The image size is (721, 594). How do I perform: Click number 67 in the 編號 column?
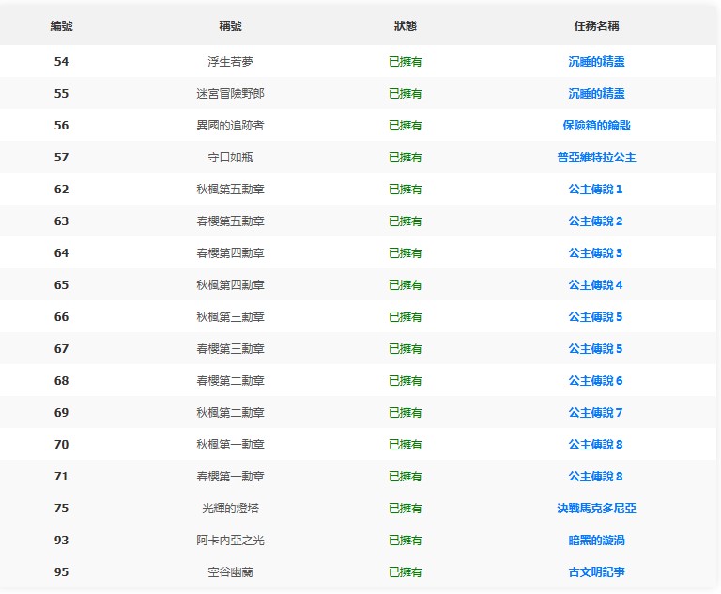[62, 349]
